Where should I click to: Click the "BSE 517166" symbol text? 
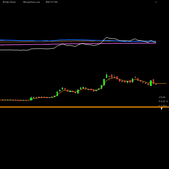pos(52,2)
